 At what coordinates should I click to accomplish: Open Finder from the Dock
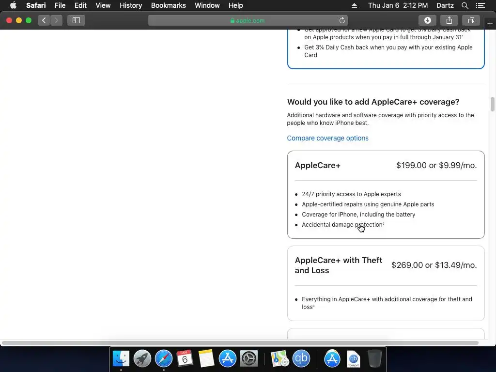(x=121, y=358)
